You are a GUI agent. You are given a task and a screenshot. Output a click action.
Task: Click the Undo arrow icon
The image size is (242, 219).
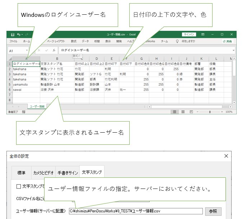click(x=19, y=34)
